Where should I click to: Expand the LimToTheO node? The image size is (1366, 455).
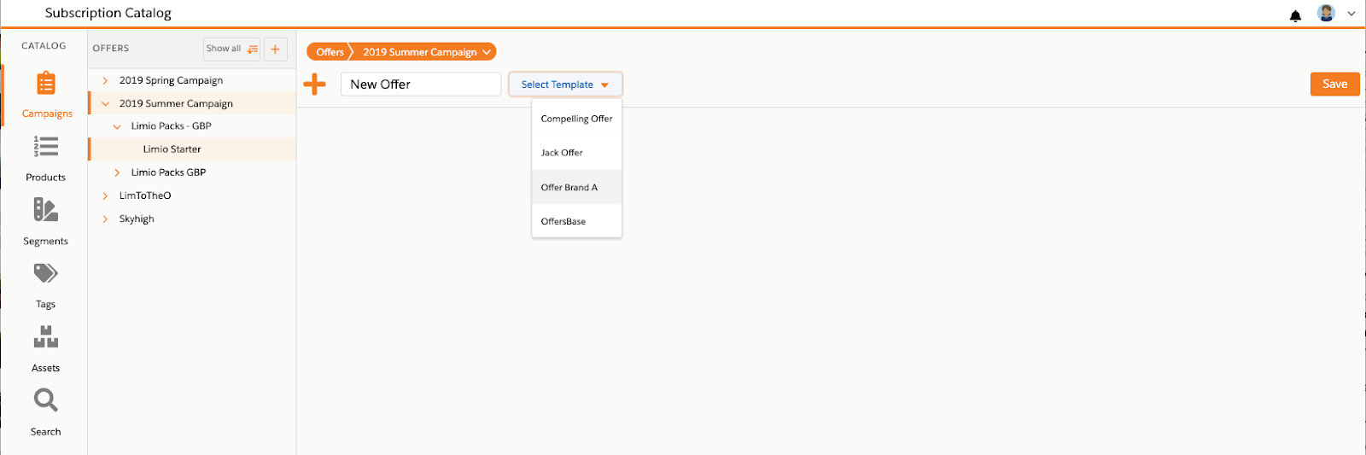105,195
